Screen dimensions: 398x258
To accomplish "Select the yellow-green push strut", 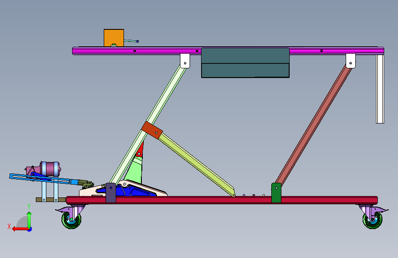I will point(198,165).
